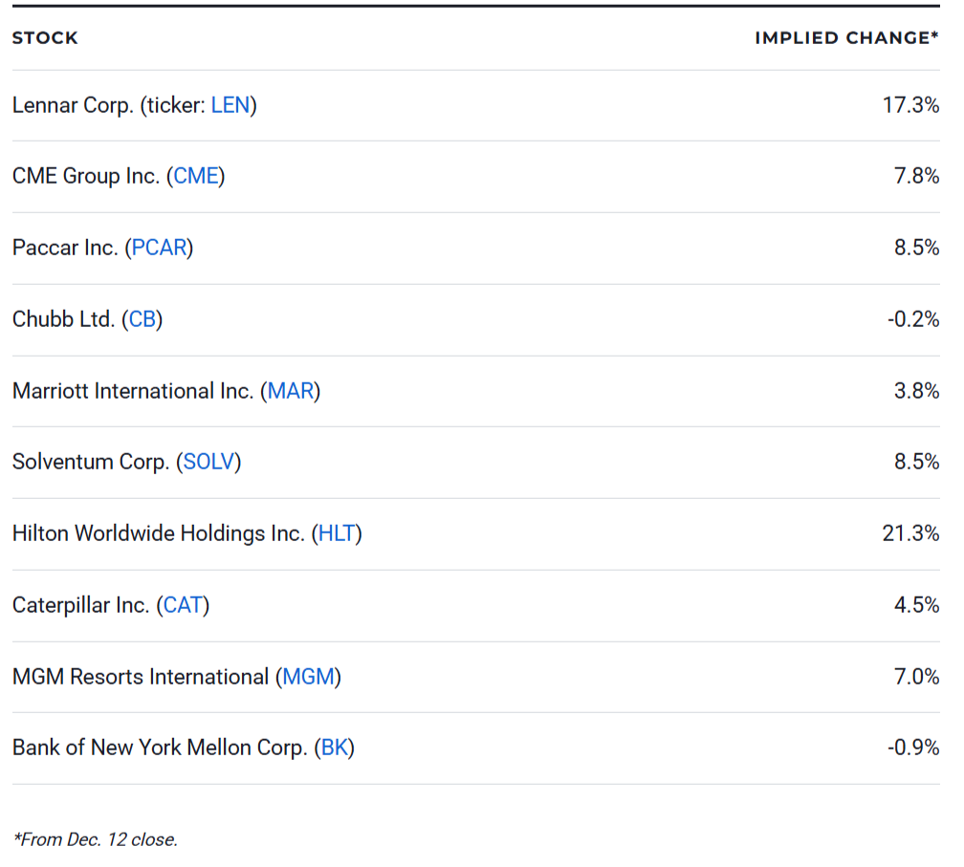This screenshot has height=867, width=964.
Task: Select the 17.3% implied change value
Action: (x=910, y=106)
